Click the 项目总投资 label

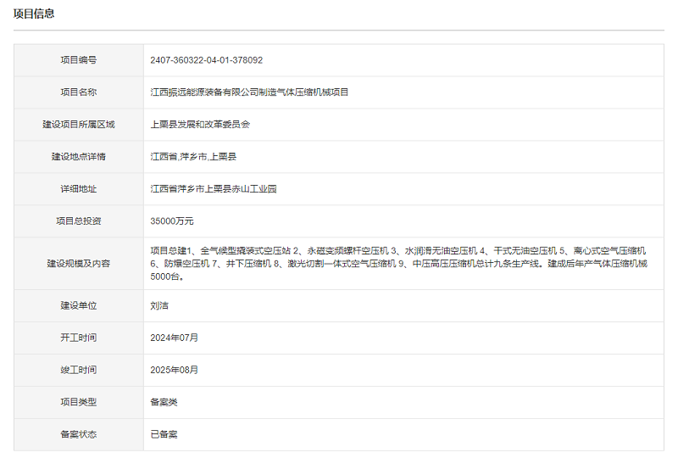click(79, 221)
